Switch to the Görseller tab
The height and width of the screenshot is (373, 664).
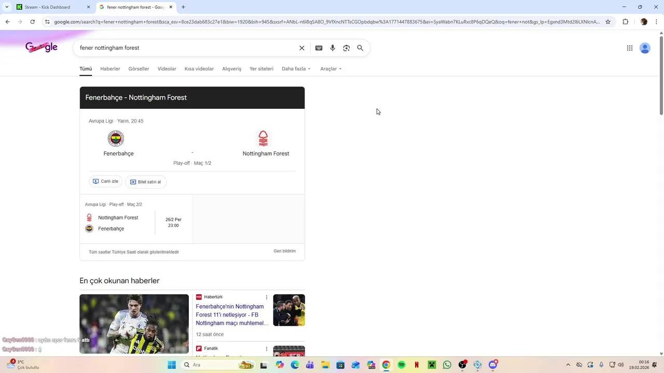[139, 69]
